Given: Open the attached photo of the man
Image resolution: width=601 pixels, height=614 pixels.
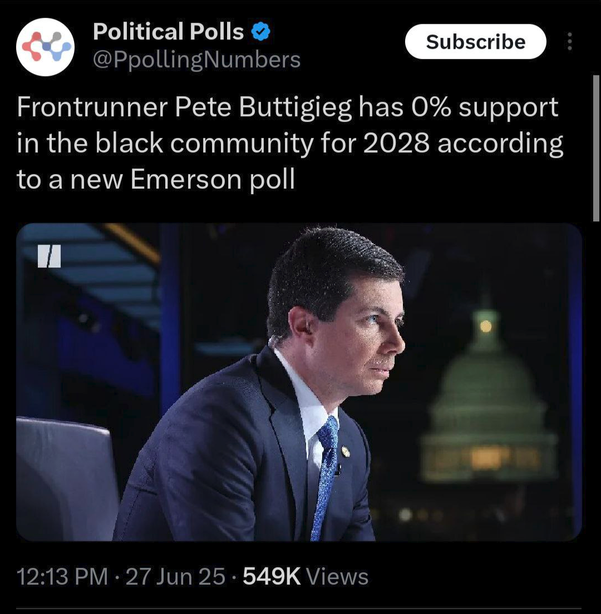Looking at the screenshot, I should [x=299, y=382].
